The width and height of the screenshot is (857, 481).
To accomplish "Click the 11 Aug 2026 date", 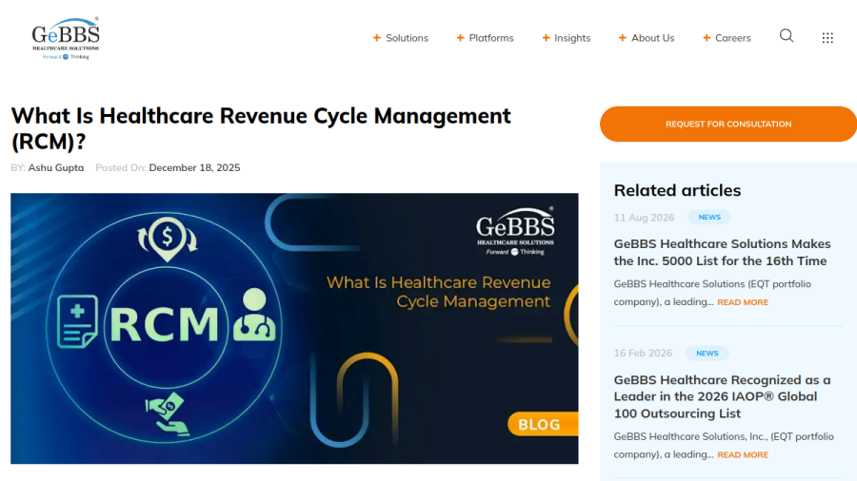I will click(644, 218).
